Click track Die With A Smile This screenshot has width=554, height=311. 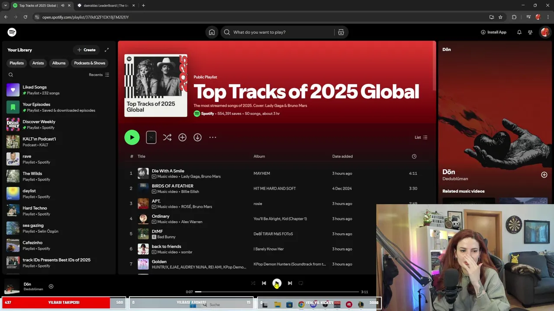pos(168,171)
